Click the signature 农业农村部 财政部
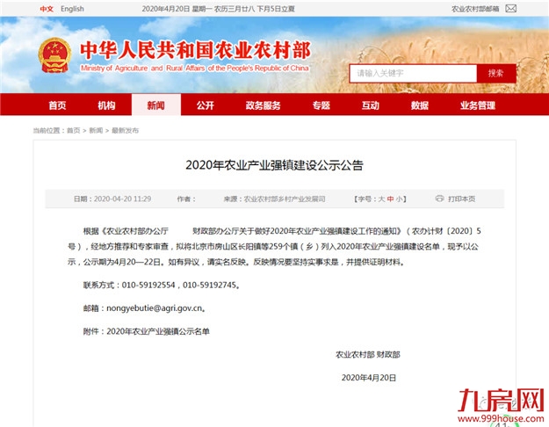The image size is (549, 427). pyautogui.click(x=368, y=354)
